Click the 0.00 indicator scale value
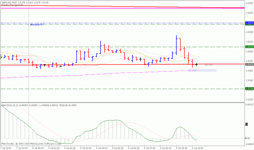Screen dimensions: 254x150 click(x=247, y=138)
